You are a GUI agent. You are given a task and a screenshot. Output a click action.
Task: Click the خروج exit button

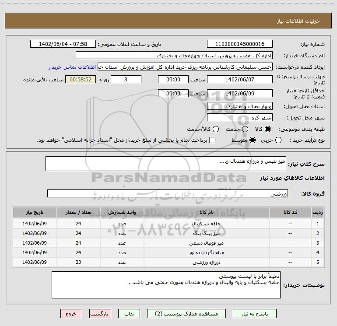[71, 314]
